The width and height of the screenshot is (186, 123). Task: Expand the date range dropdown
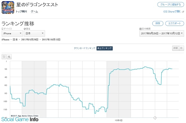tap(162, 33)
